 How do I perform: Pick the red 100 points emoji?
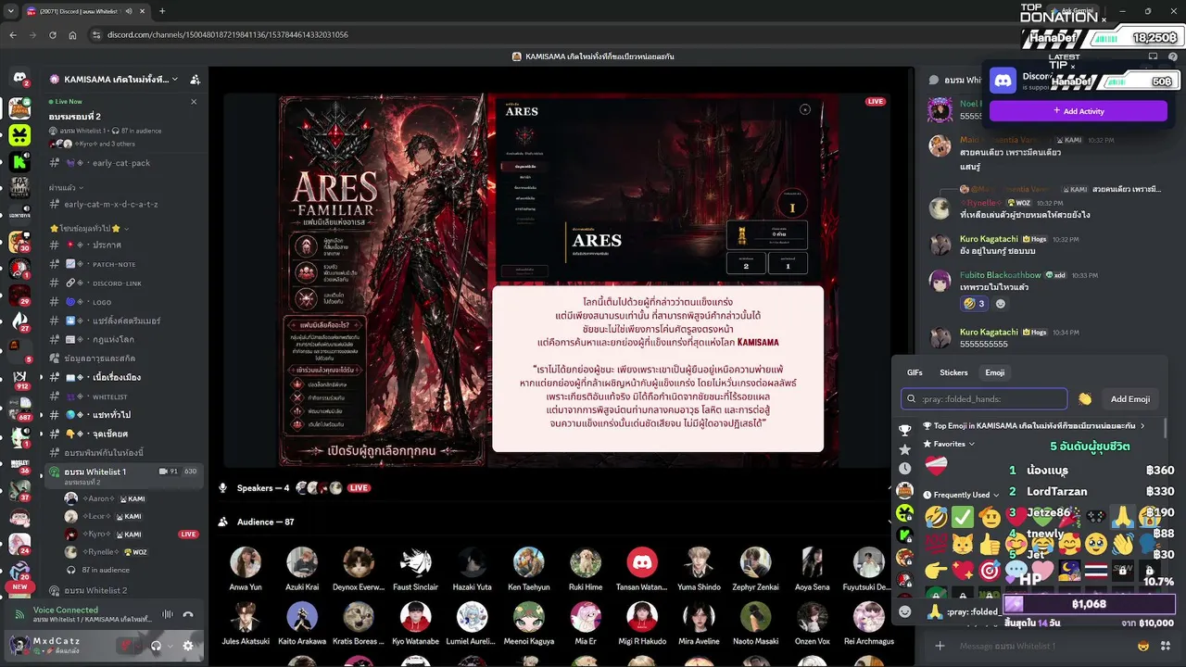[x=937, y=544]
